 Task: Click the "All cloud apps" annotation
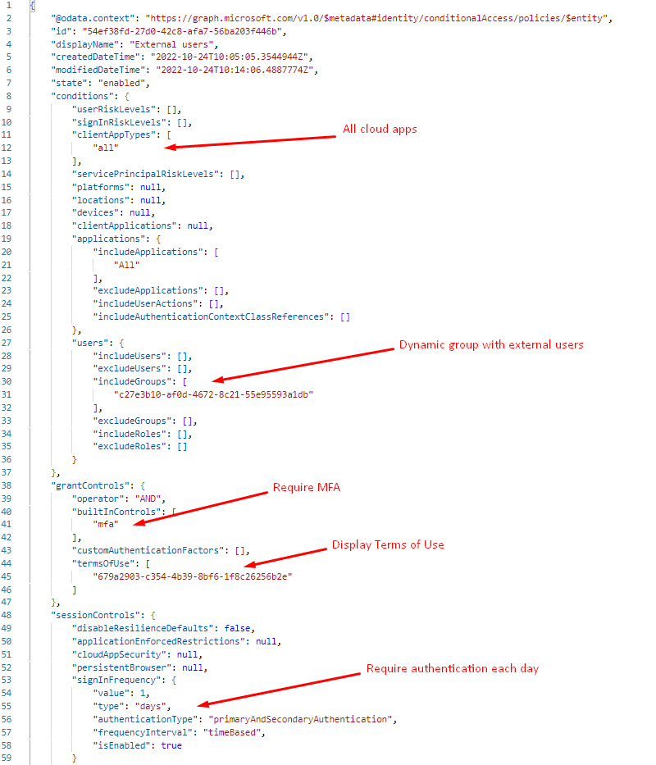(380, 130)
